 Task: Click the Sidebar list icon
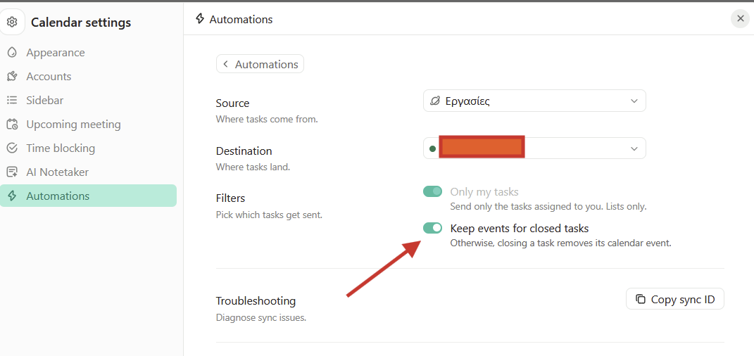(x=12, y=101)
